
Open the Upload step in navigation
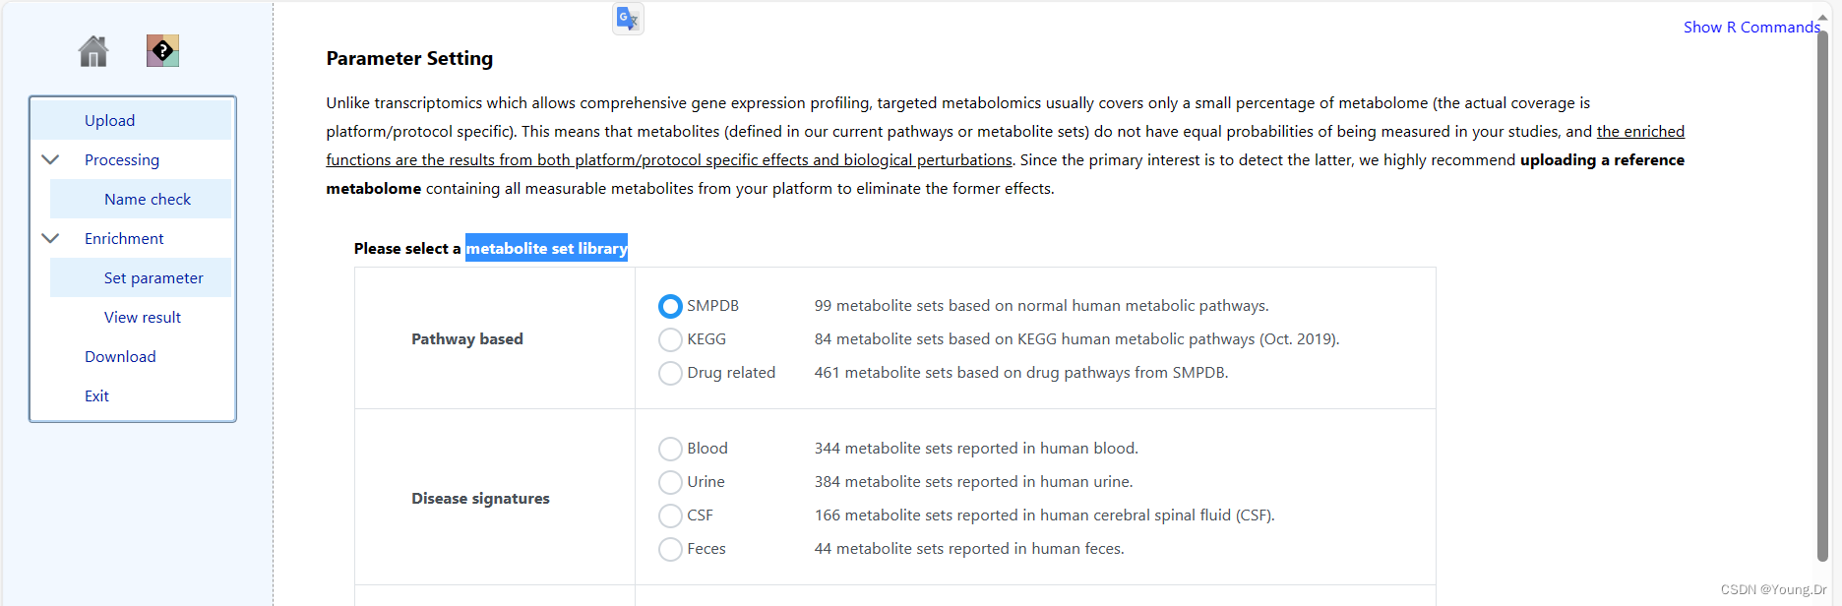click(109, 121)
